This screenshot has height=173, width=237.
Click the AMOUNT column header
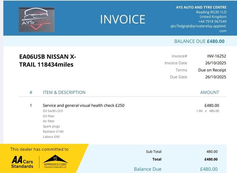point(210,92)
